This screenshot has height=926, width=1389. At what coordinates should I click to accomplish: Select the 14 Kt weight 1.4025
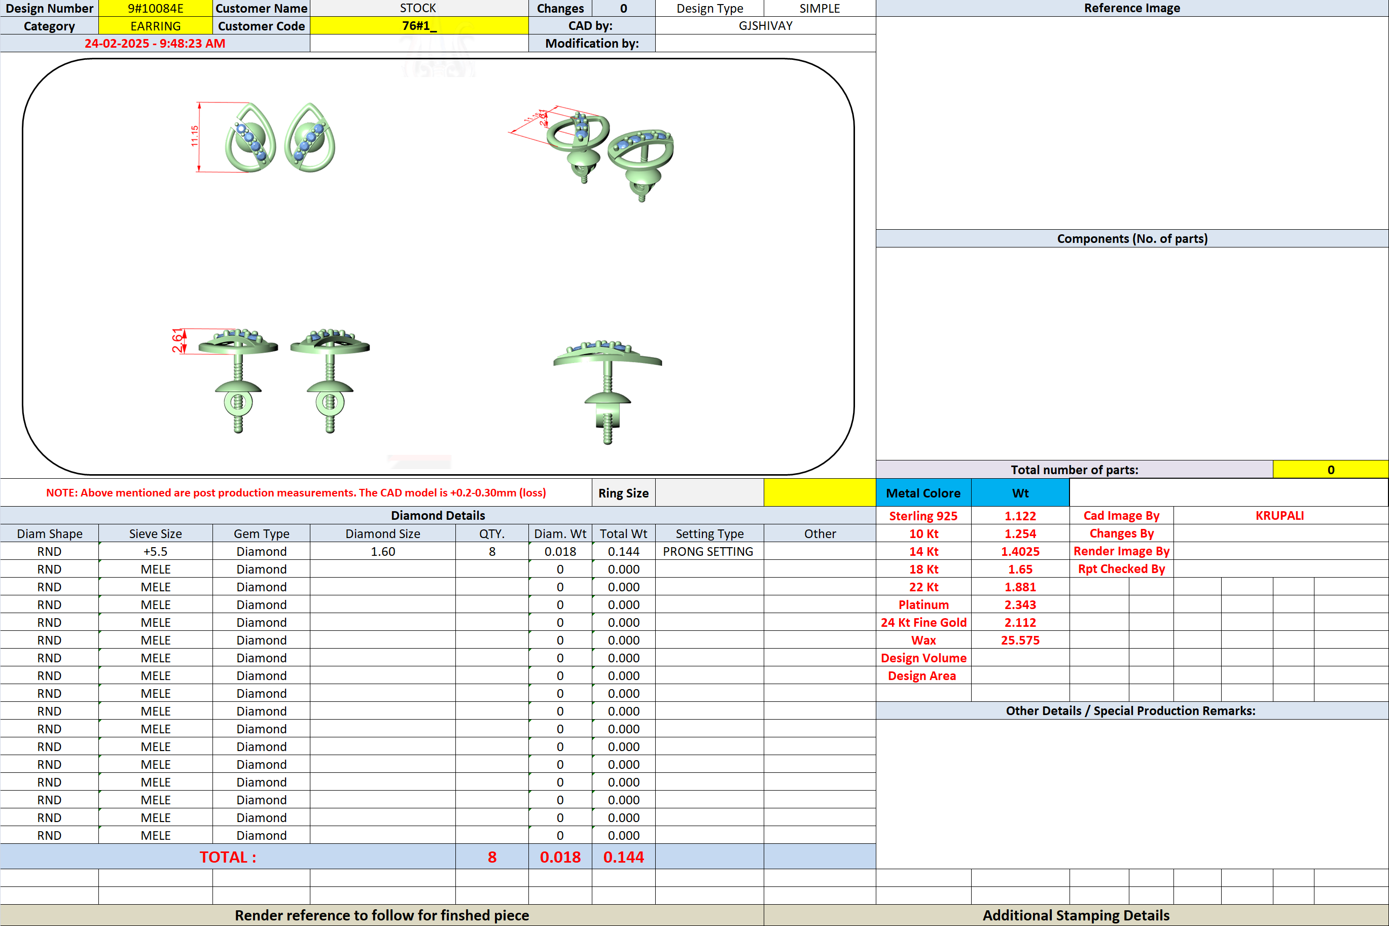pos(1020,551)
